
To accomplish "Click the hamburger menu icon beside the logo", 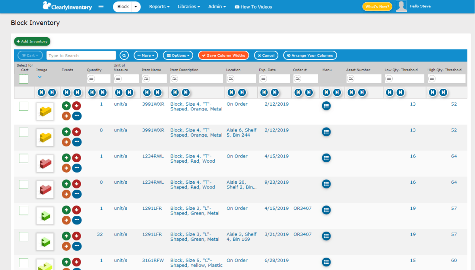I will click(x=101, y=6).
